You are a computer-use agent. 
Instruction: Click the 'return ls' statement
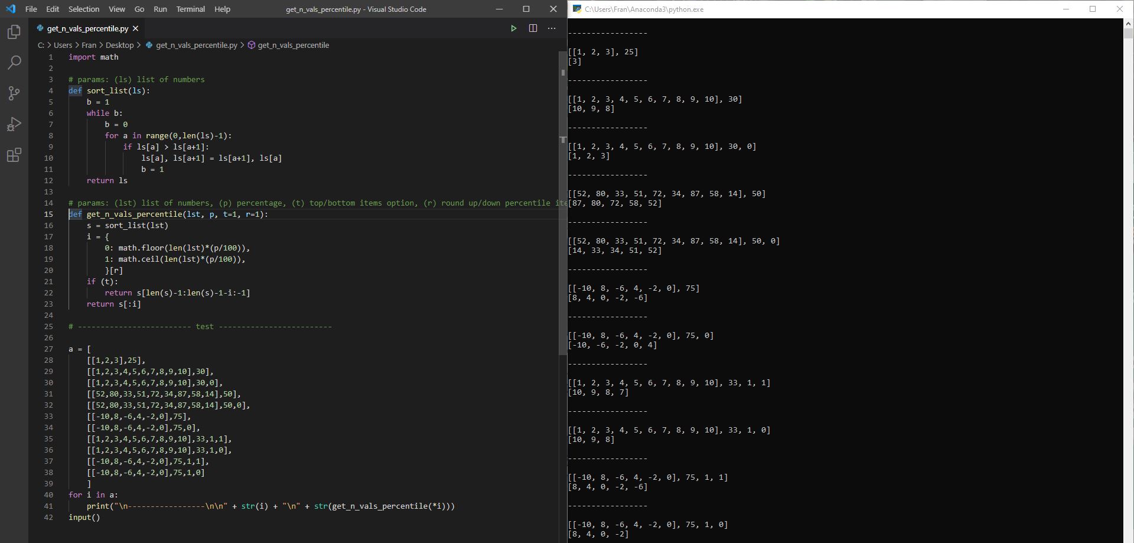click(107, 180)
